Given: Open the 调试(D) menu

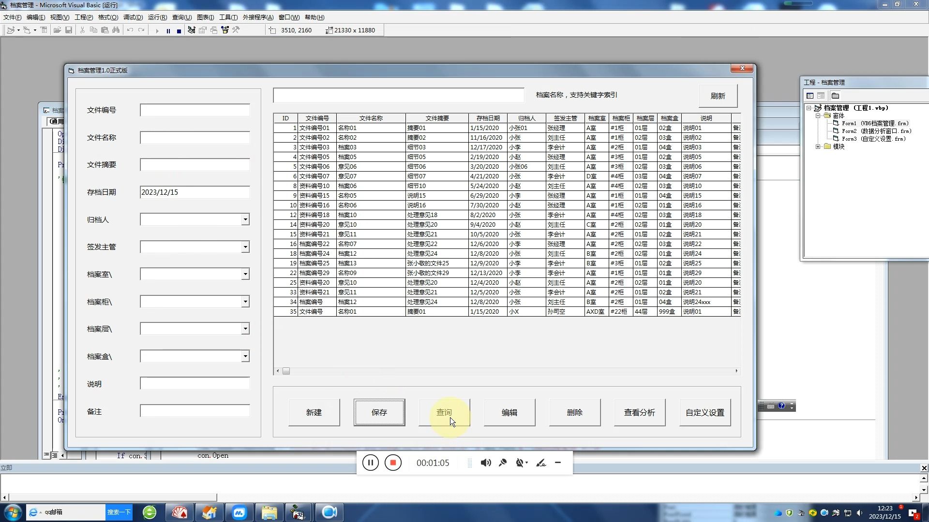Looking at the screenshot, I should coord(133,17).
